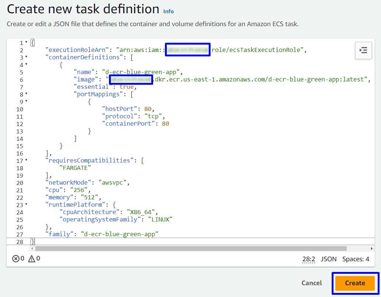Image resolution: width=381 pixels, height=297 pixels.
Task: Click the 28:2 cursor position indicator
Action: (308, 259)
